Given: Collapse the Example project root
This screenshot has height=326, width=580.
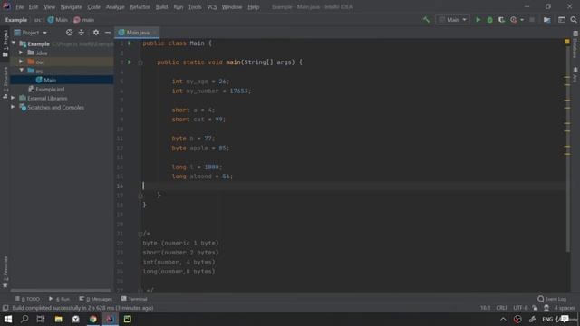Looking at the screenshot, I should (x=14, y=43).
